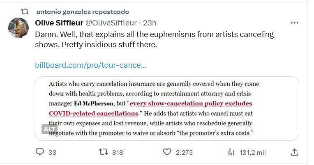
Task: Repost the tweet using the retweet icon
Action: click(104, 152)
